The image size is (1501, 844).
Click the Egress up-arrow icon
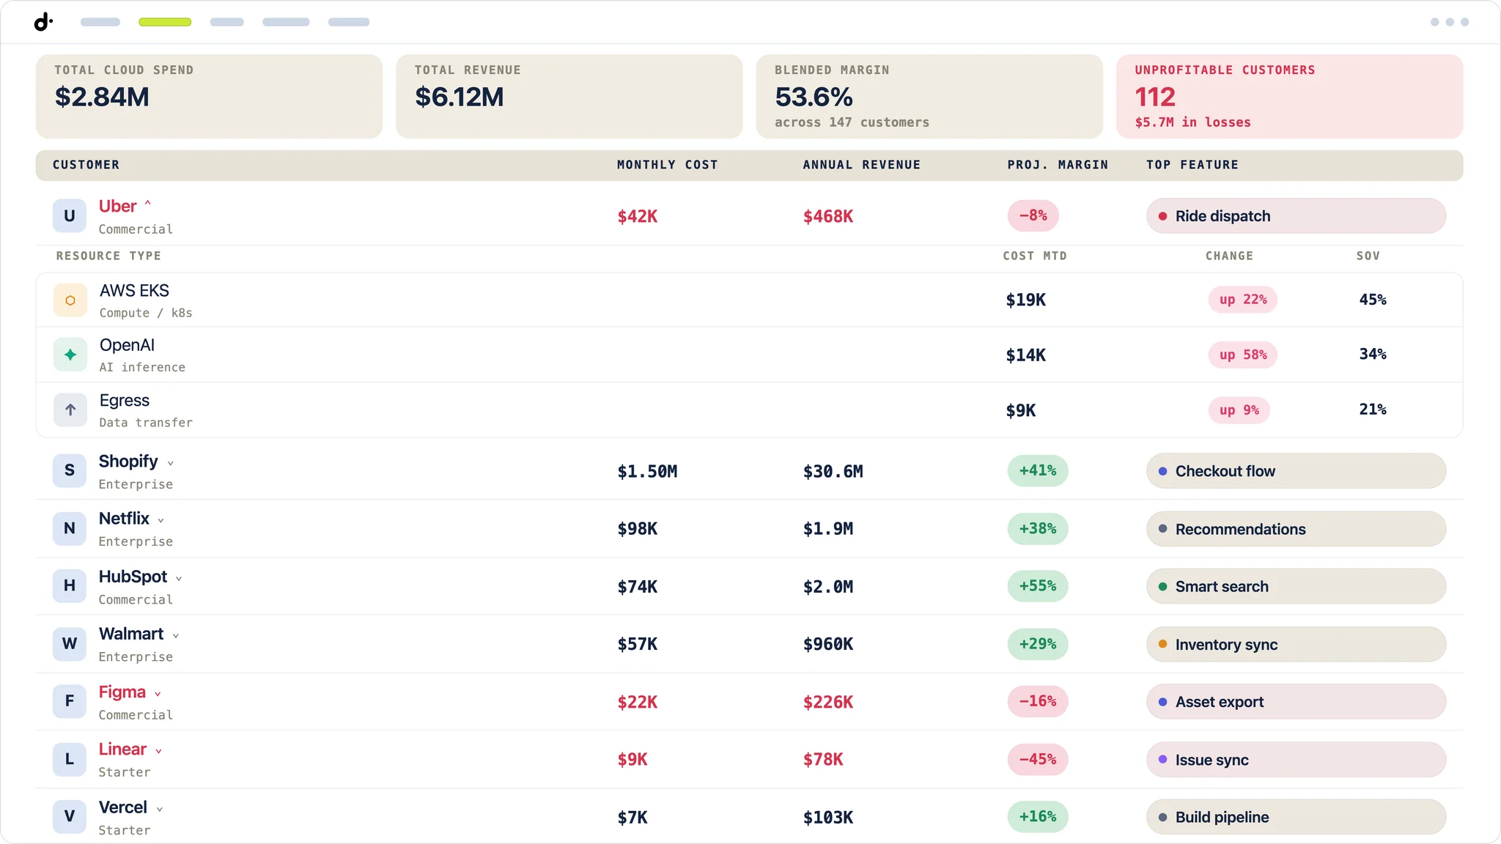70,410
